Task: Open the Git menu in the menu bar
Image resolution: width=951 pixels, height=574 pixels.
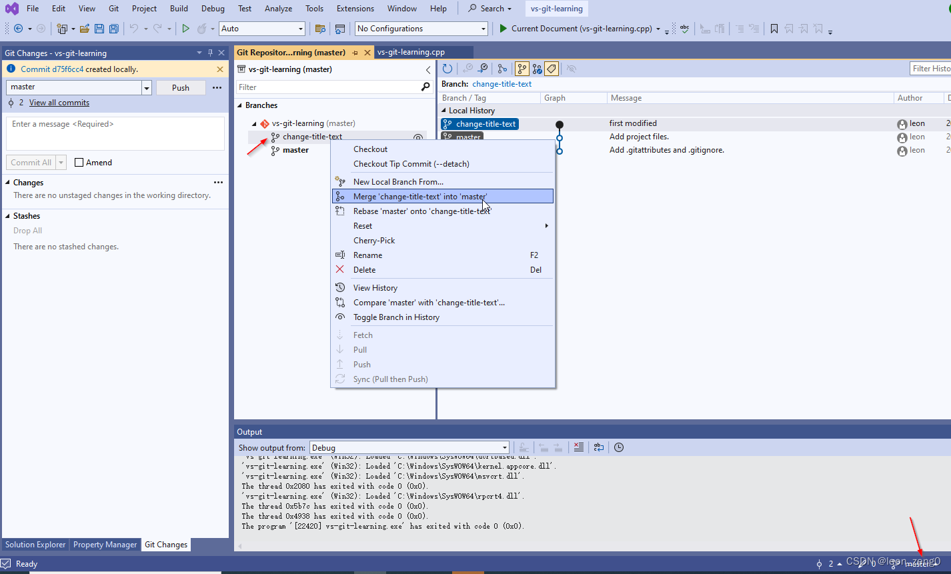Action: click(x=114, y=9)
